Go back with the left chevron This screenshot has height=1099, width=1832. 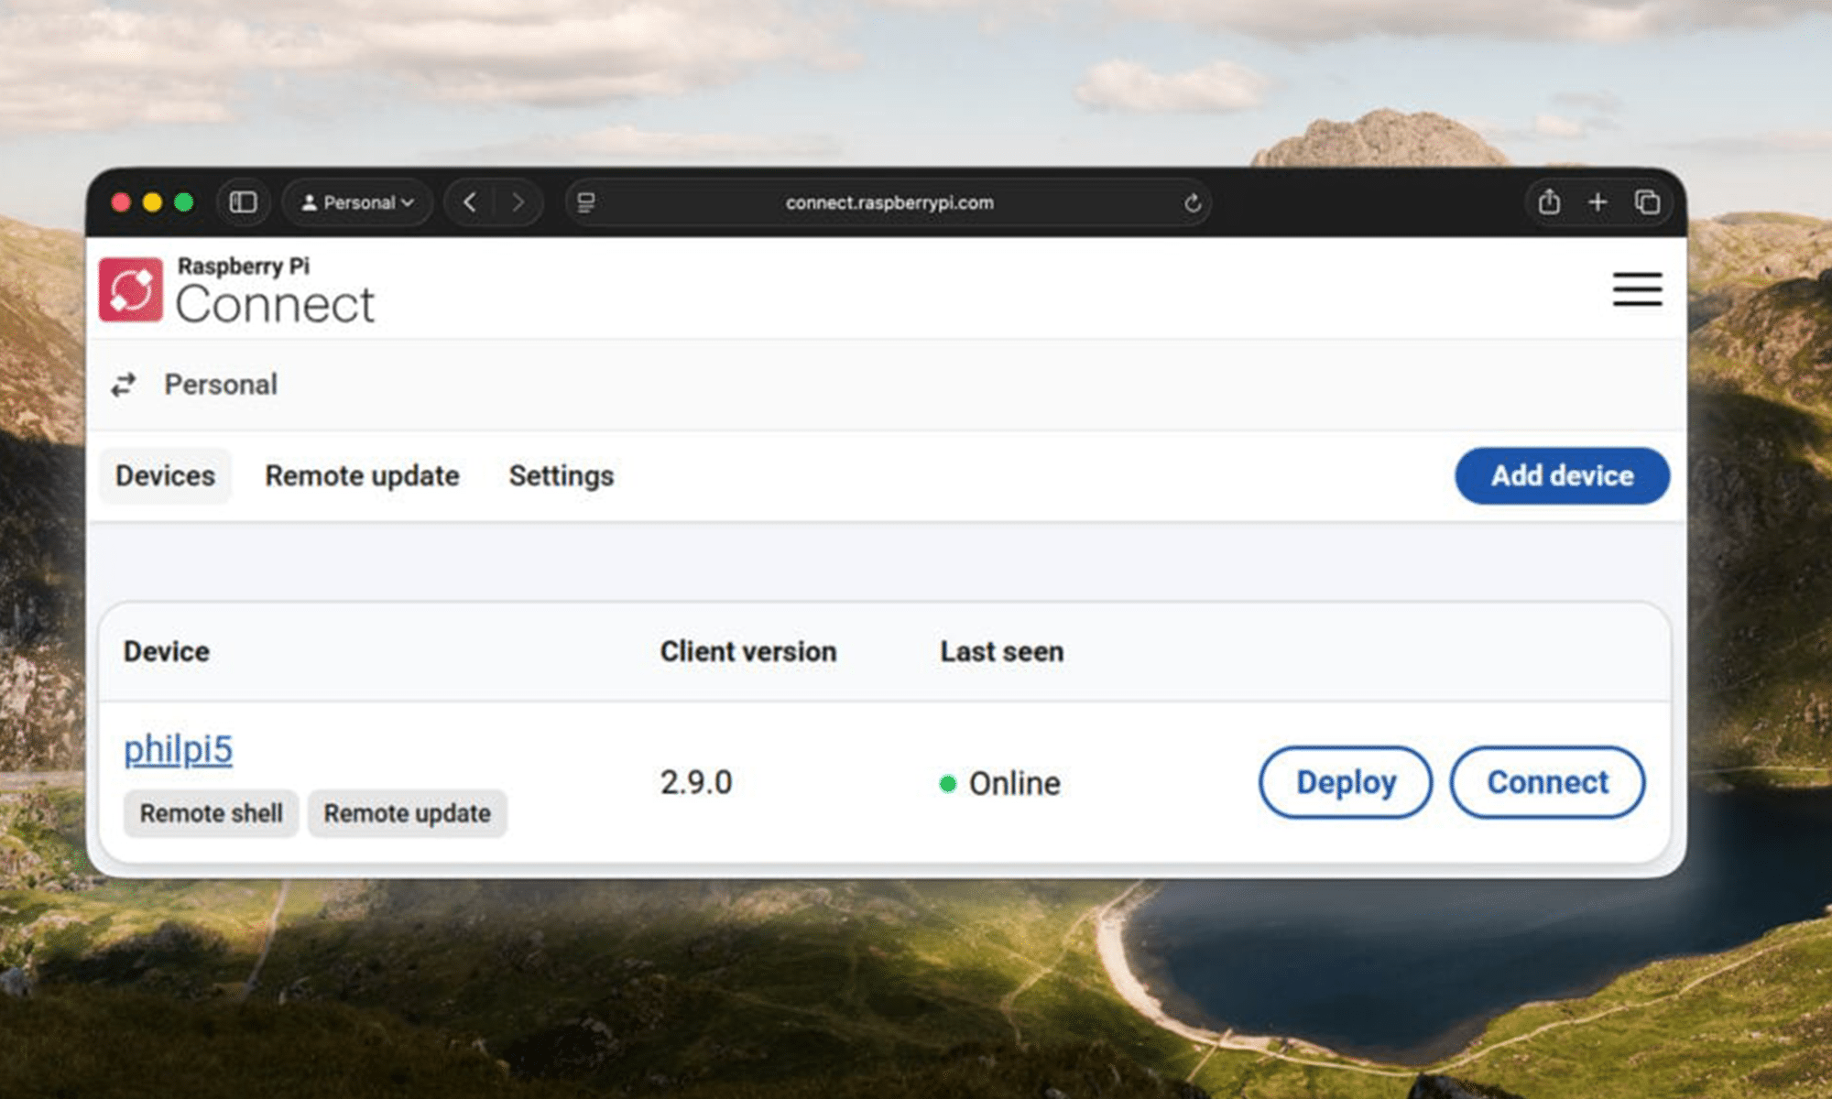(470, 202)
